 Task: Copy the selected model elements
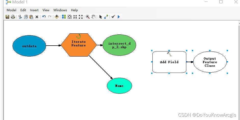(x=26, y=17)
